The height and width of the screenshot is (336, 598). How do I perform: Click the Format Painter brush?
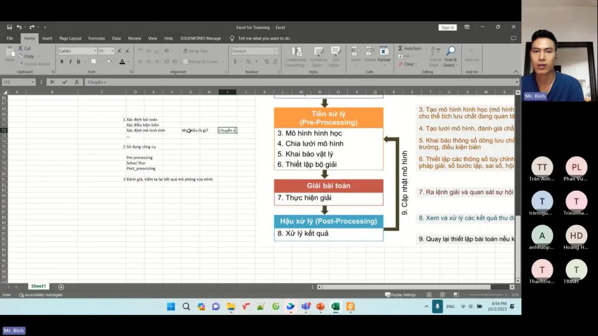pos(22,64)
